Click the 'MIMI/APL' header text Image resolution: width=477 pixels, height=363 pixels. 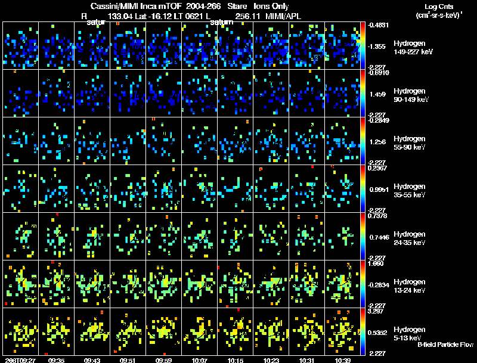[x=283, y=16]
